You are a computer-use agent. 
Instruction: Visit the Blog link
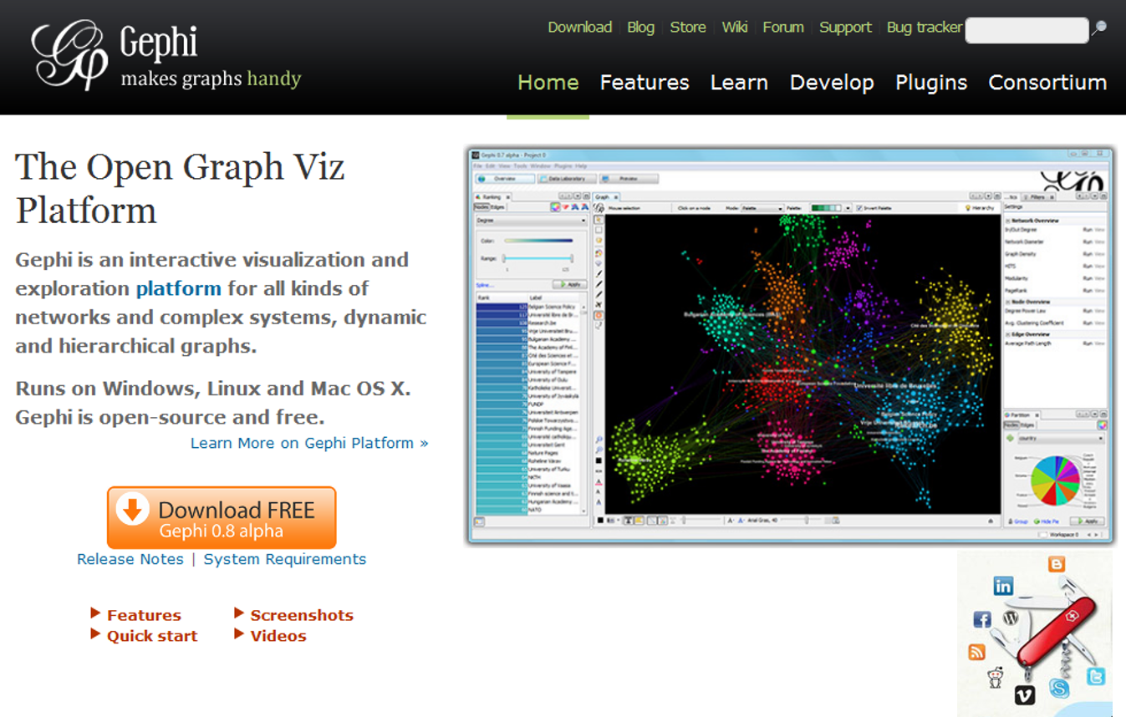pyautogui.click(x=640, y=27)
